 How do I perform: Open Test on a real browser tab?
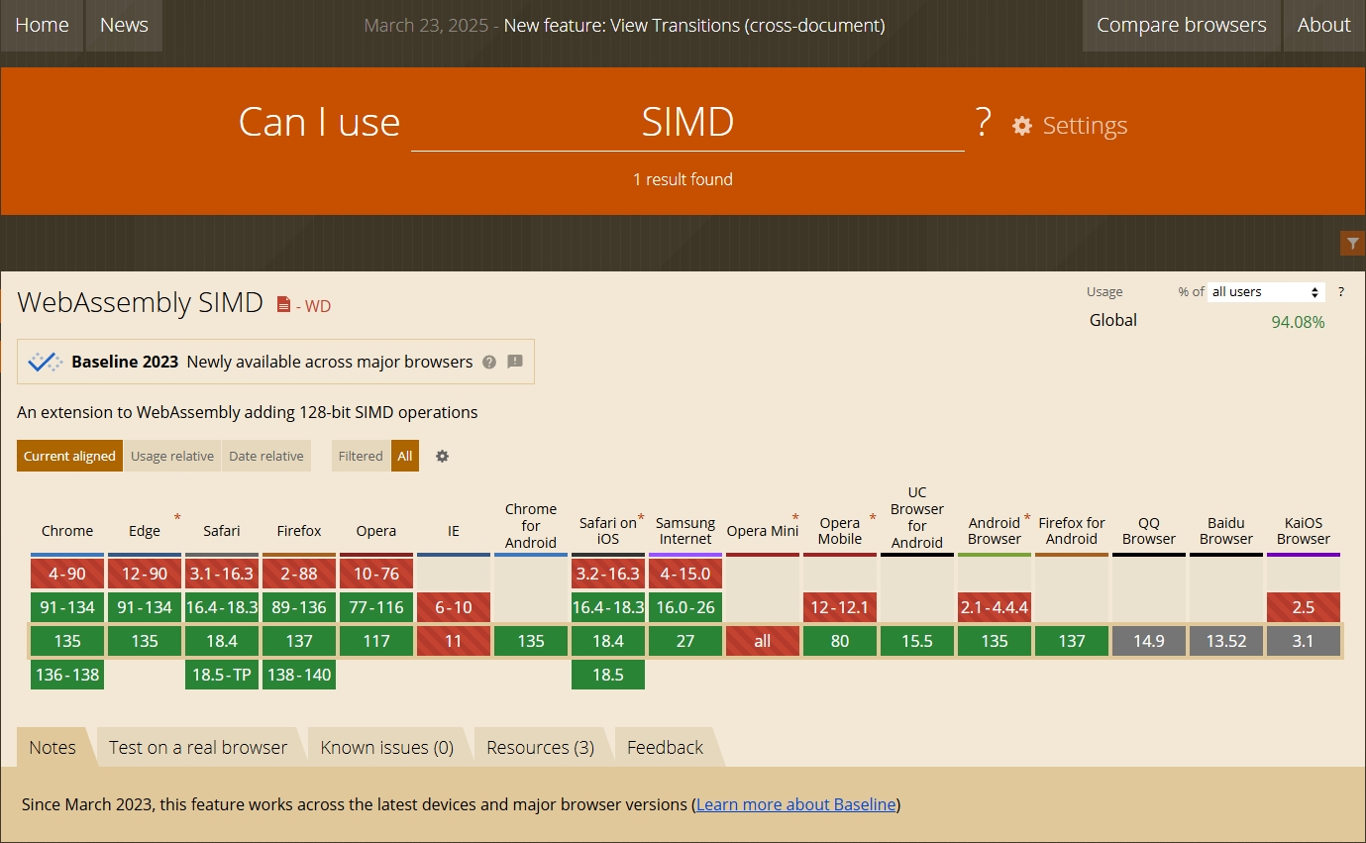(x=198, y=747)
